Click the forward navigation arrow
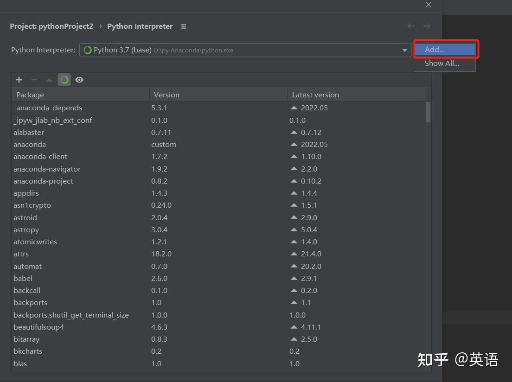512x382 pixels. point(426,26)
